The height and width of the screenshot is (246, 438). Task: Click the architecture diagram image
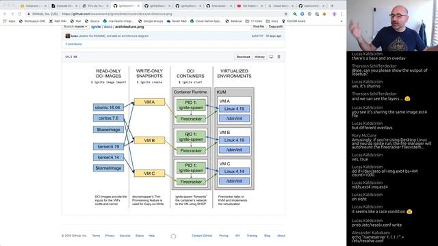coord(173,138)
